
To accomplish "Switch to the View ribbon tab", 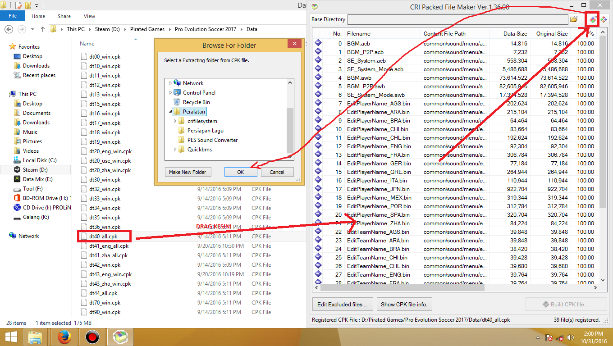I will point(89,16).
